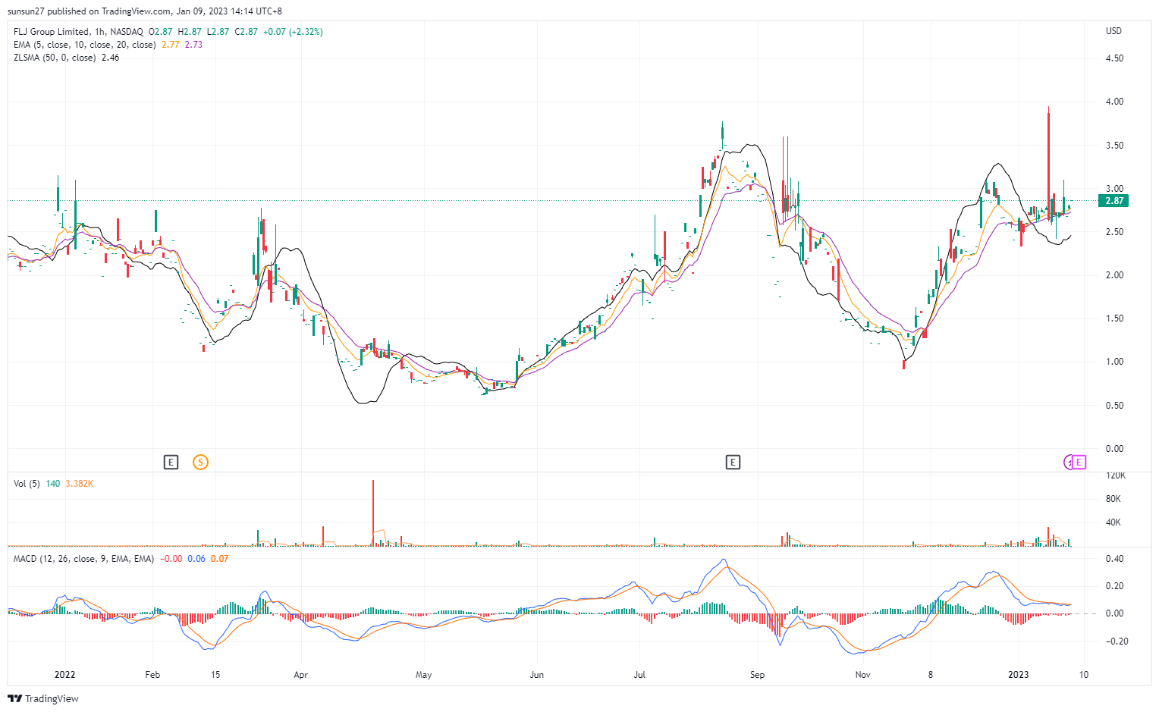Viewport: 1159px width, 712px height.
Task: Click the Nov time axis label
Action: click(862, 674)
